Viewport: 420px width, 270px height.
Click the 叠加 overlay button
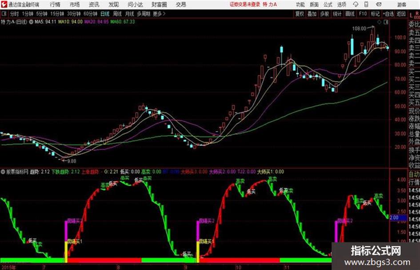[x=312, y=14]
